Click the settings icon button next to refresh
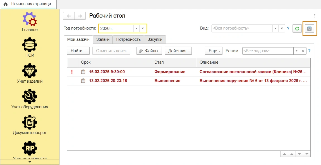Screen dimensions: 321x165 (310, 28)
